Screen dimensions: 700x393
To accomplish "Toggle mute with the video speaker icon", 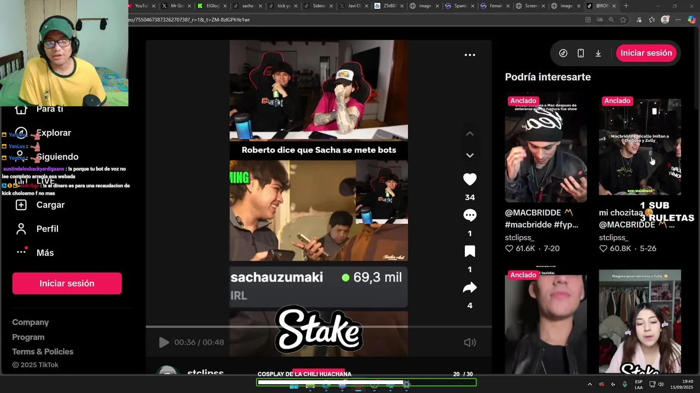I will point(470,342).
